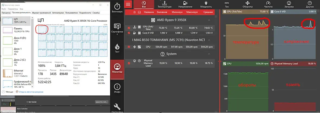Toggle checkbox for CPU (Tctl/Tdie) sensor

coord(129,28)
